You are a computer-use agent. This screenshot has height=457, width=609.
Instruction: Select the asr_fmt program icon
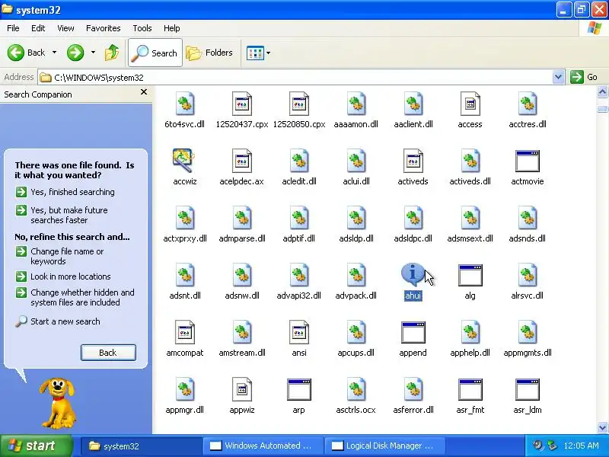tap(470, 389)
